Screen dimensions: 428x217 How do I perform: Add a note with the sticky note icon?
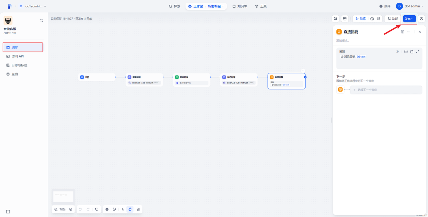(114, 209)
